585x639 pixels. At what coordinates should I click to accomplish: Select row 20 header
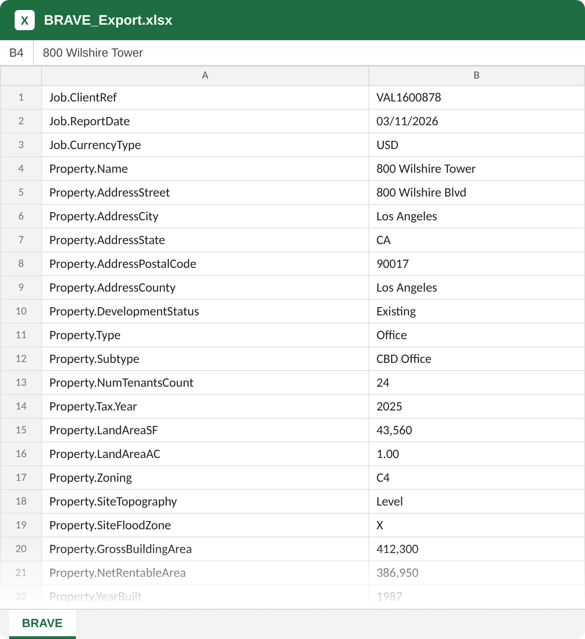[x=21, y=549]
